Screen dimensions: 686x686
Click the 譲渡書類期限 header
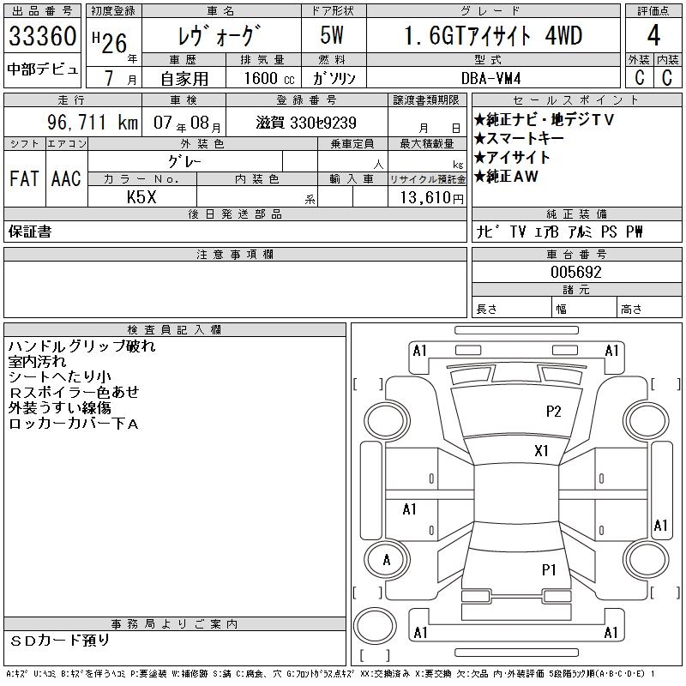[426, 100]
